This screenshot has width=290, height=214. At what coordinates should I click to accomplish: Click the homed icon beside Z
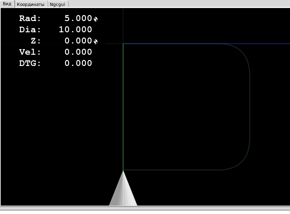pyautogui.click(x=95, y=42)
